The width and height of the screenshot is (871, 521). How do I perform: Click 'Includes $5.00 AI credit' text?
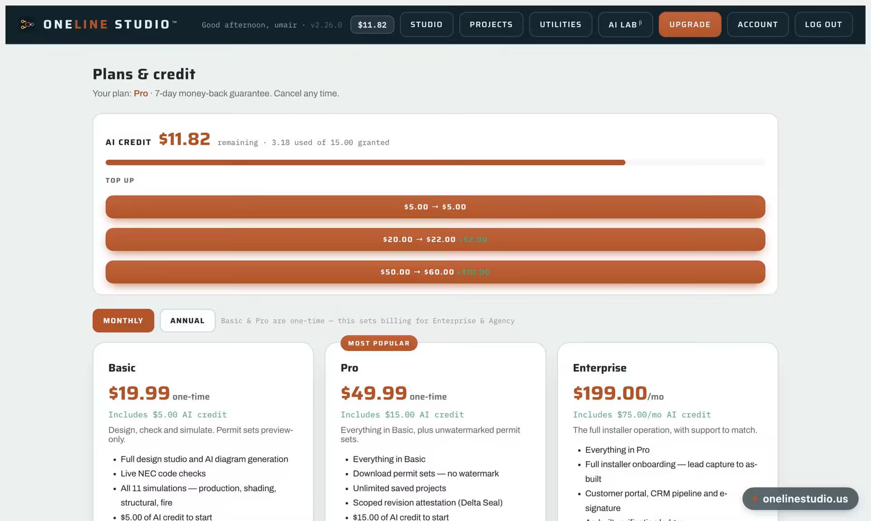[167, 414]
